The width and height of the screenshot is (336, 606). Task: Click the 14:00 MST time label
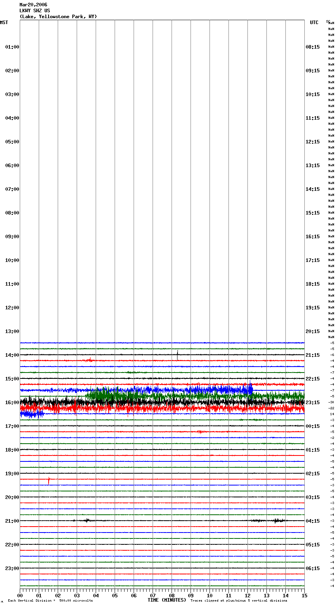pyautogui.click(x=12, y=355)
